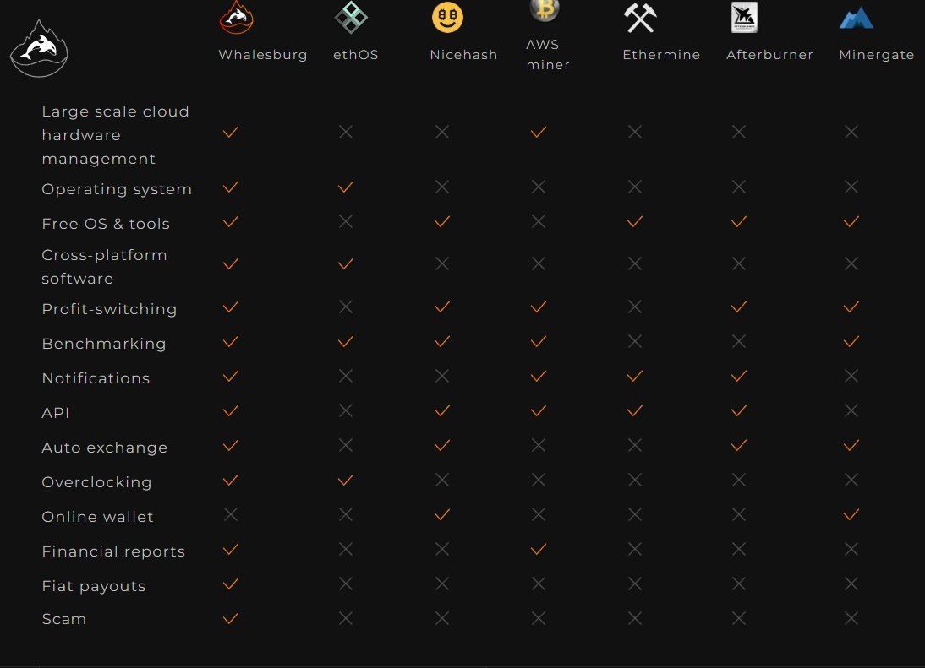The image size is (925, 668).
Task: Click the Minergate column heading text
Action: coord(877,56)
